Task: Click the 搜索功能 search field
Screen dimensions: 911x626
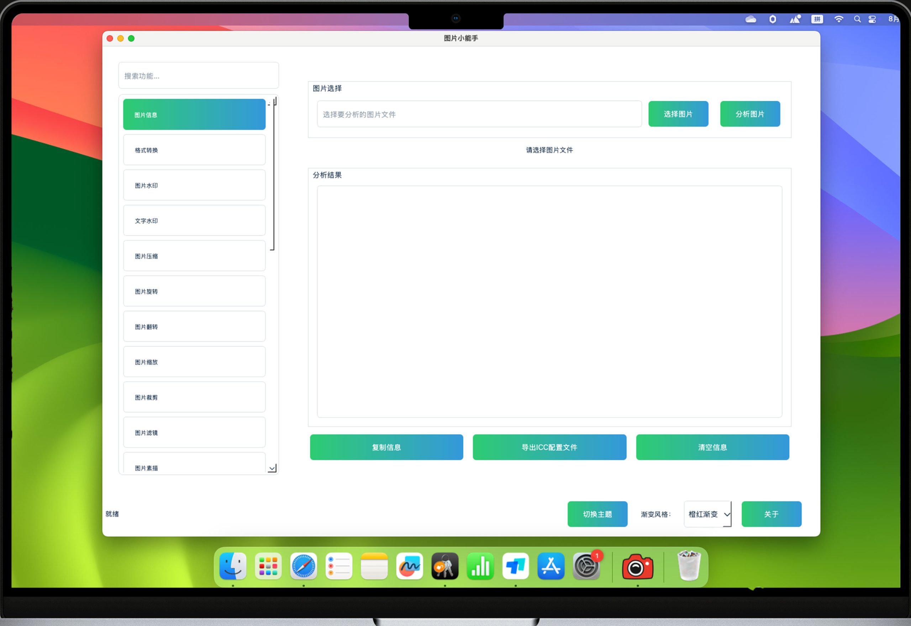Action: 199,76
